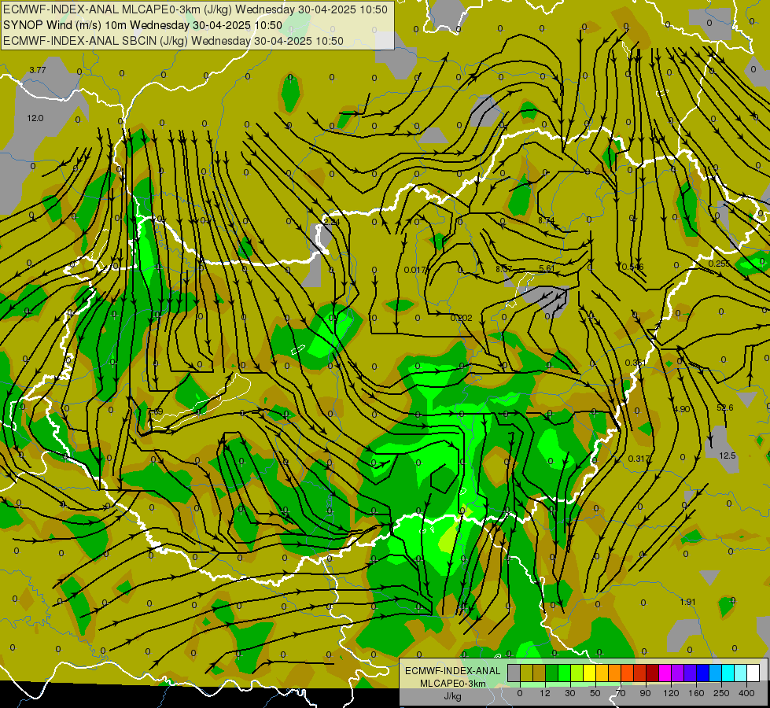Click the legend tick label '90'

pos(645,693)
